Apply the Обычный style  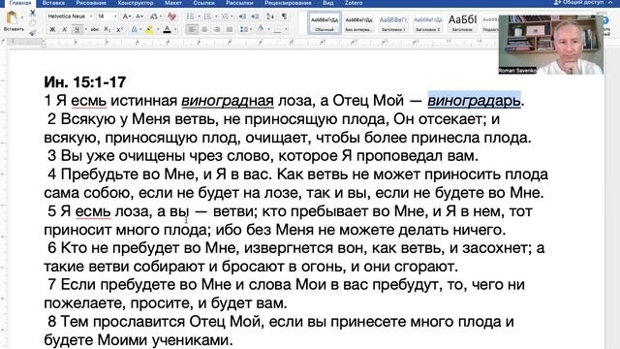click(x=325, y=23)
